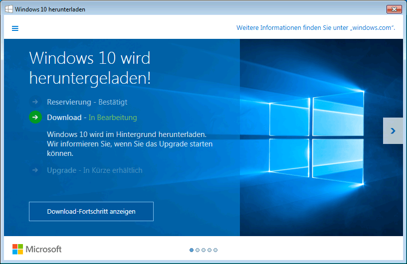Click the Reservierung arrow icon
Image resolution: width=407 pixels, height=264 pixels.
(35, 102)
